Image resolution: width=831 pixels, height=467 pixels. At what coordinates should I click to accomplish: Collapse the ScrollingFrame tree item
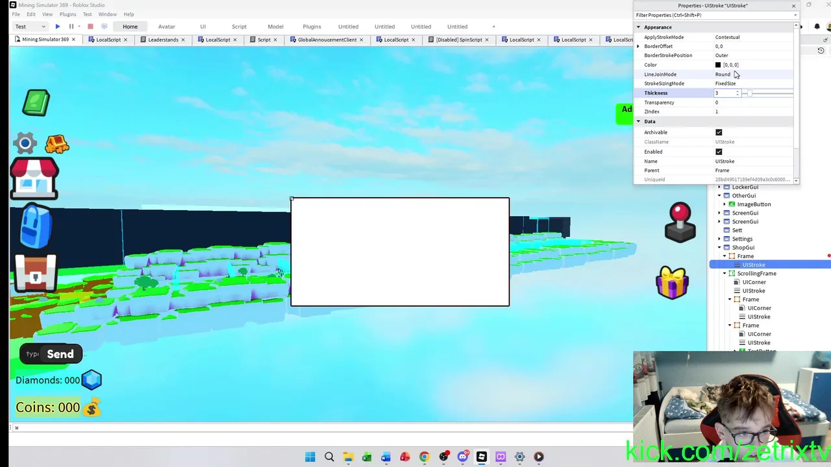(x=725, y=274)
